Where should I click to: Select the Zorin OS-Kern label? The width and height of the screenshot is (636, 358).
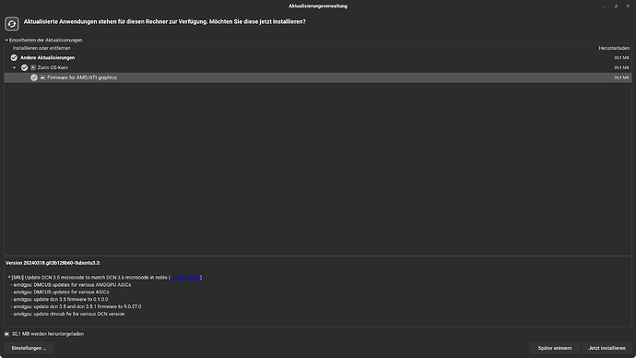point(53,67)
